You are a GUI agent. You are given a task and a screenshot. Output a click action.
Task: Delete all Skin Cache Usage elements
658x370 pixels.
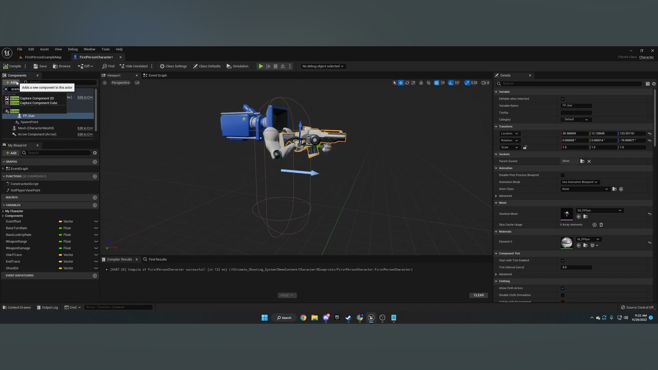tap(601, 225)
